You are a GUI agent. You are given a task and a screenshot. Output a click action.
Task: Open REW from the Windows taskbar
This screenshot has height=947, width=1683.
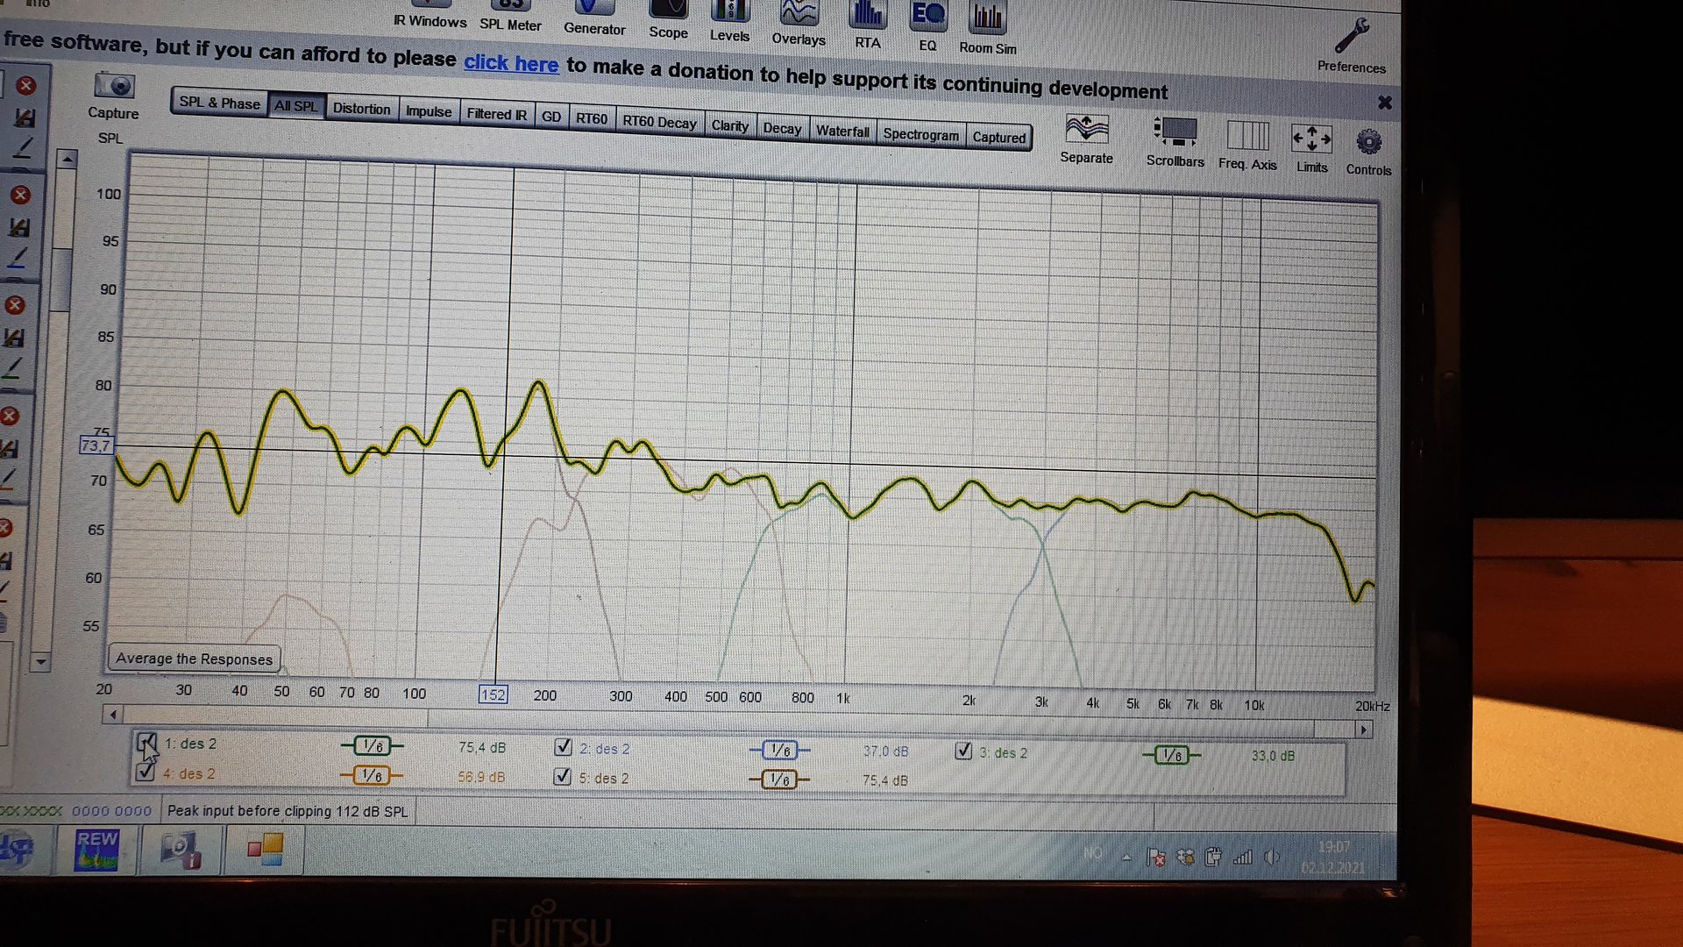96,849
